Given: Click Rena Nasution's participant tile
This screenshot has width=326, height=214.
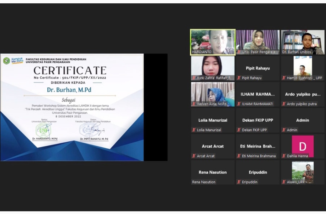Looking at the screenshot, I should point(213,172).
